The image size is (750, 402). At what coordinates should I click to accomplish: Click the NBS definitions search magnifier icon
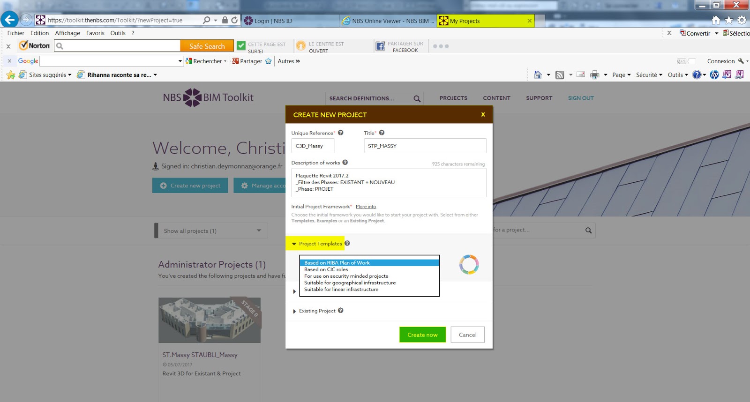tap(417, 98)
